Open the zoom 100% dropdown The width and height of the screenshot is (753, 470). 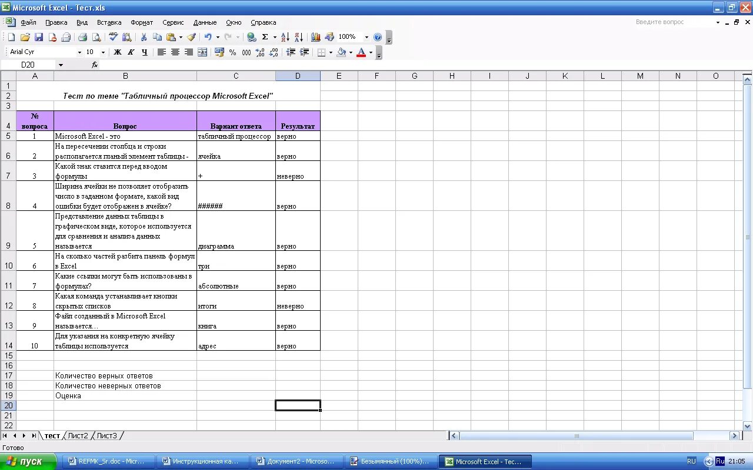[366, 37]
